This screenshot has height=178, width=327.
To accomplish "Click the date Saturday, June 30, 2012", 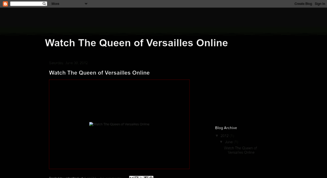I will (x=69, y=63).
